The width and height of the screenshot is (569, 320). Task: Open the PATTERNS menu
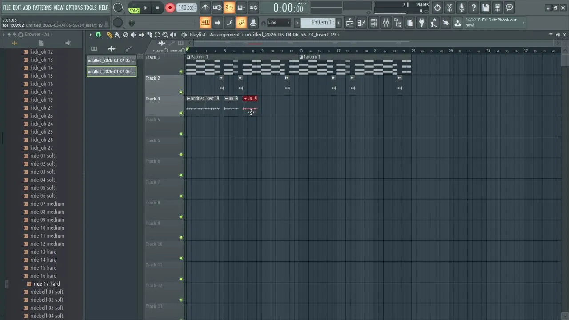42,8
